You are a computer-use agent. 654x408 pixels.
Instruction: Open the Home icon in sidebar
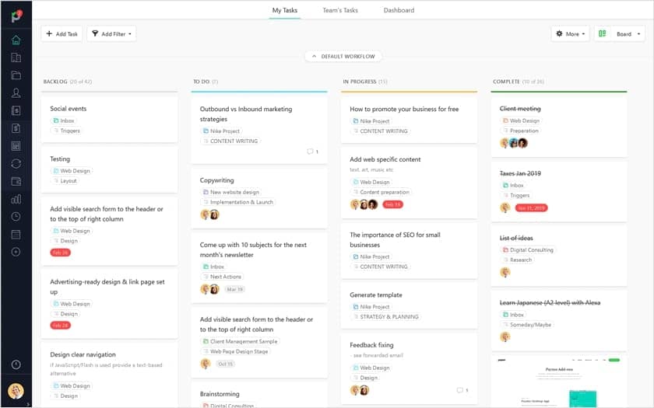[x=16, y=40]
